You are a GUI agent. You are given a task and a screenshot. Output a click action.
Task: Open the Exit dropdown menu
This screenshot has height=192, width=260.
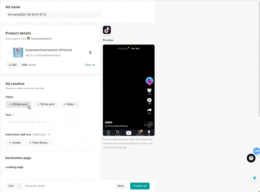pos(14,186)
